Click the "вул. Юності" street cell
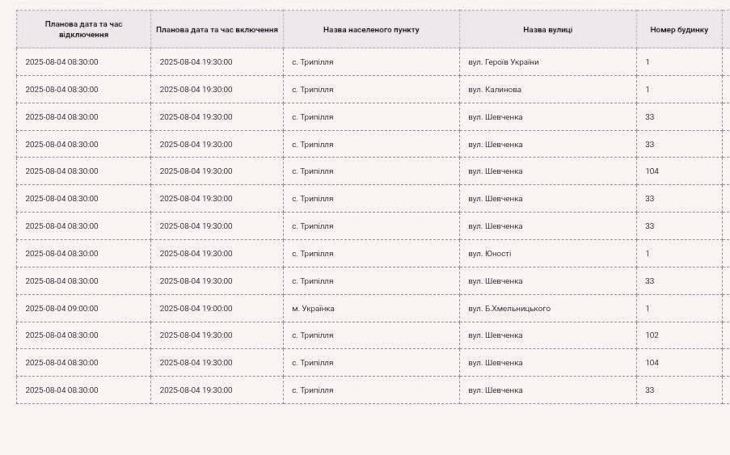 [x=490, y=254]
